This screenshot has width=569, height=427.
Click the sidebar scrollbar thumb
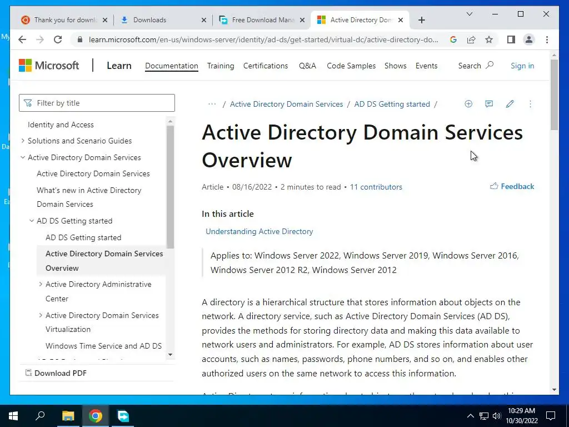tap(170, 187)
